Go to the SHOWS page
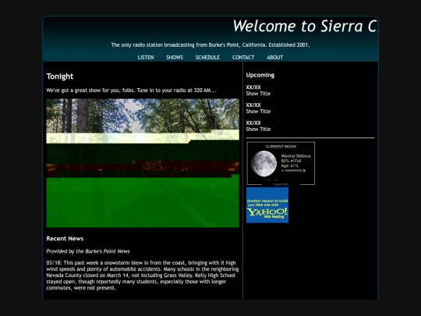This screenshot has height=316, width=421. [175, 57]
